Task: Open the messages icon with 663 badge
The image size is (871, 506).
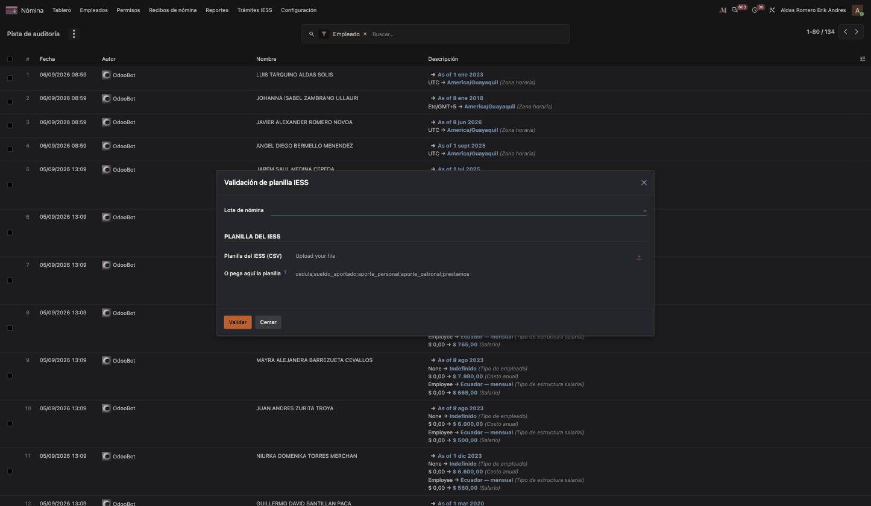Action: click(734, 10)
